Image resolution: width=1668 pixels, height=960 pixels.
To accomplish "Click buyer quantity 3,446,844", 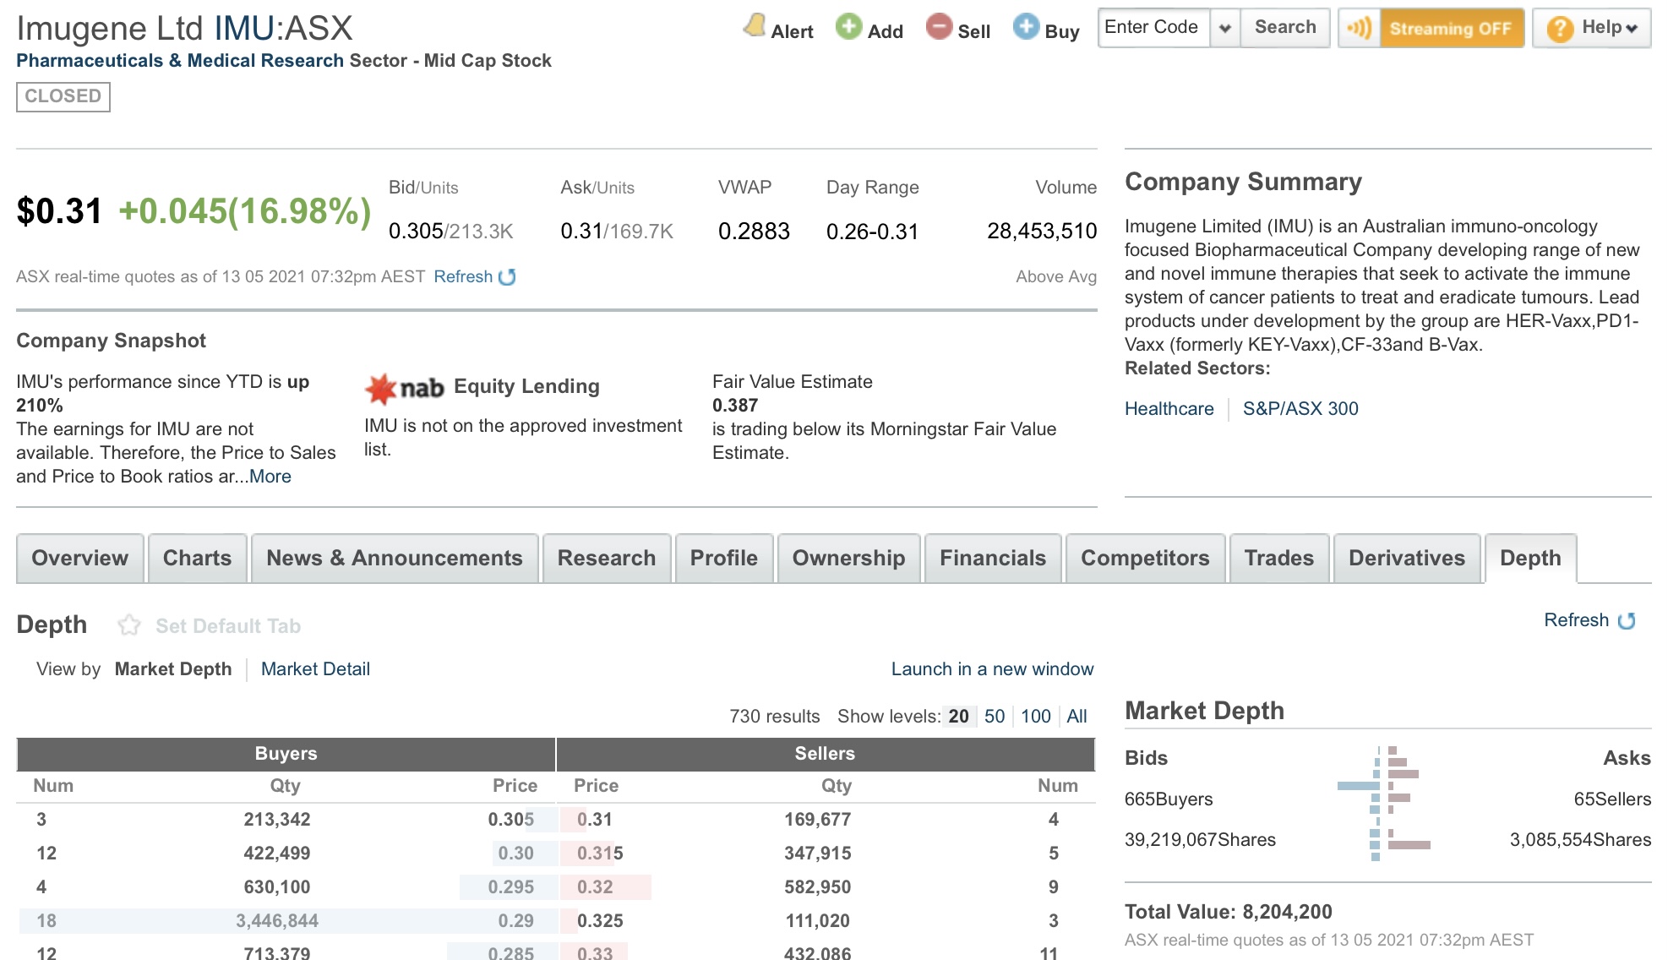I will tap(277, 921).
